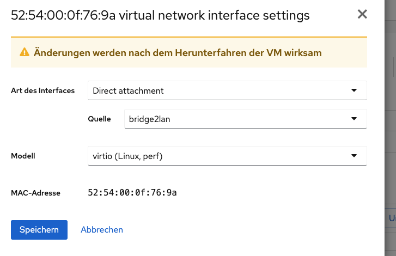Click the MAC address value 52:54:00:0f:76:9a
396x256 pixels.
(x=132, y=192)
